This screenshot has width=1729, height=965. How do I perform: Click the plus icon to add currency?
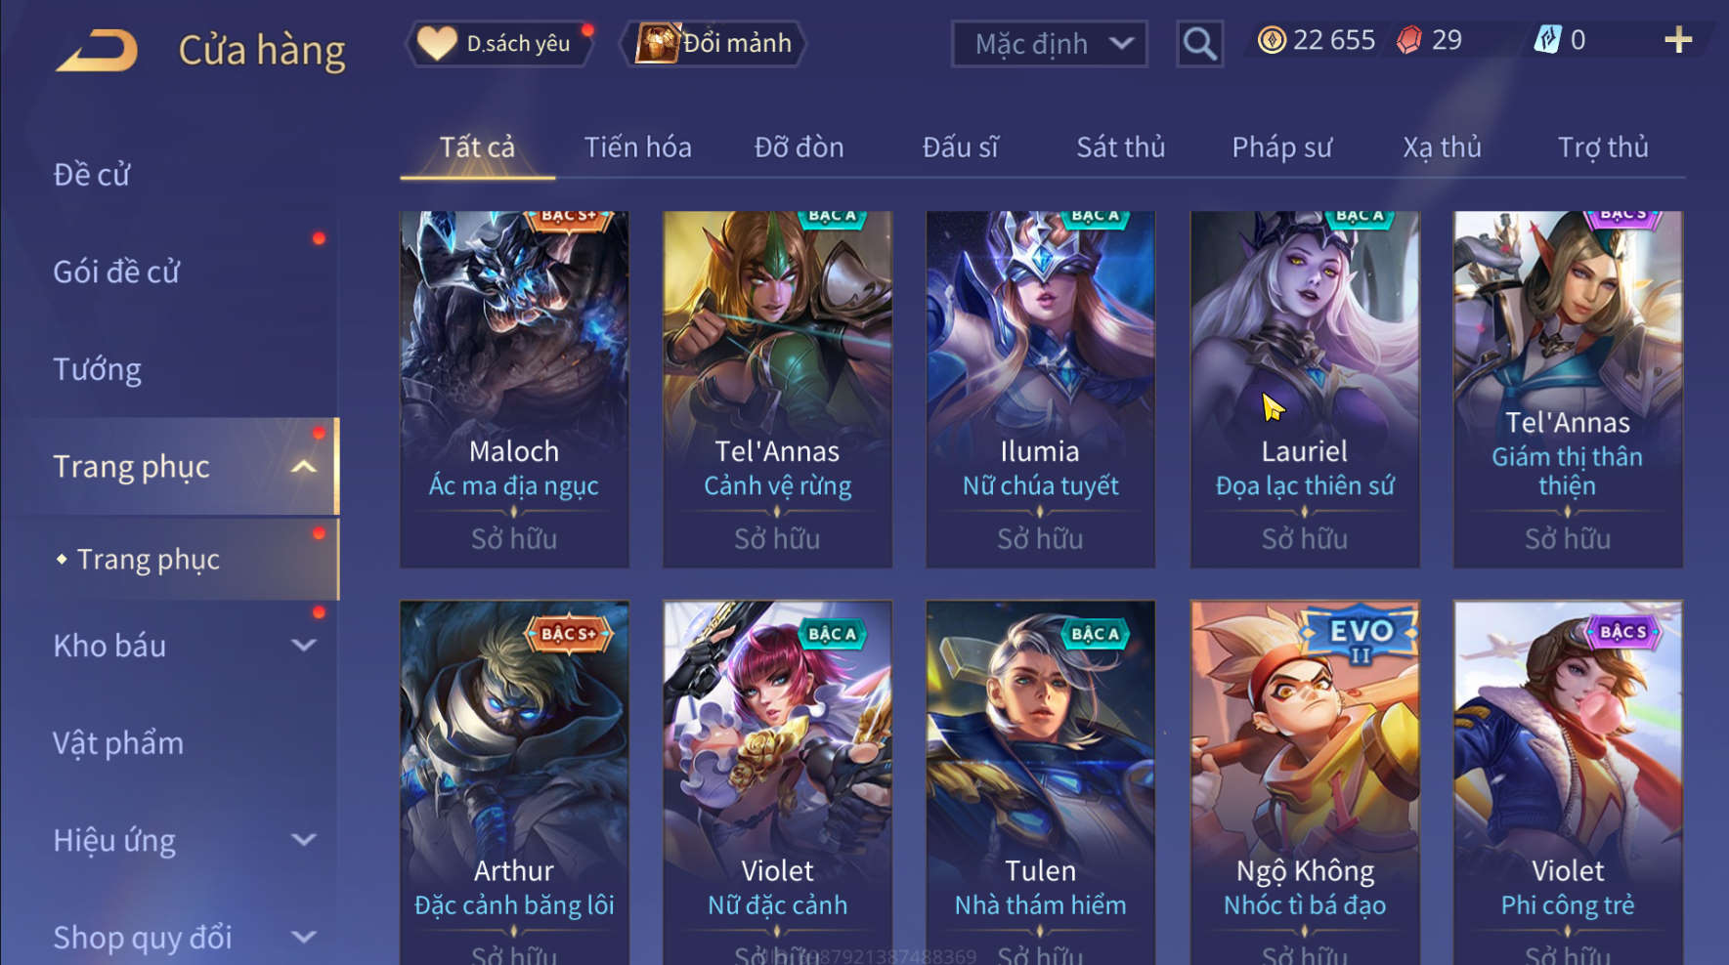[1677, 40]
